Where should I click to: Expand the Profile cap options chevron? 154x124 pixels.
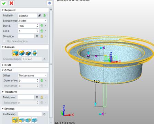(x=44, y=114)
